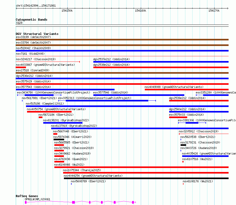Click the nsv3279921 (Chaisson2019) label
Viewport: 236px width, 205px height.
(74, 148)
